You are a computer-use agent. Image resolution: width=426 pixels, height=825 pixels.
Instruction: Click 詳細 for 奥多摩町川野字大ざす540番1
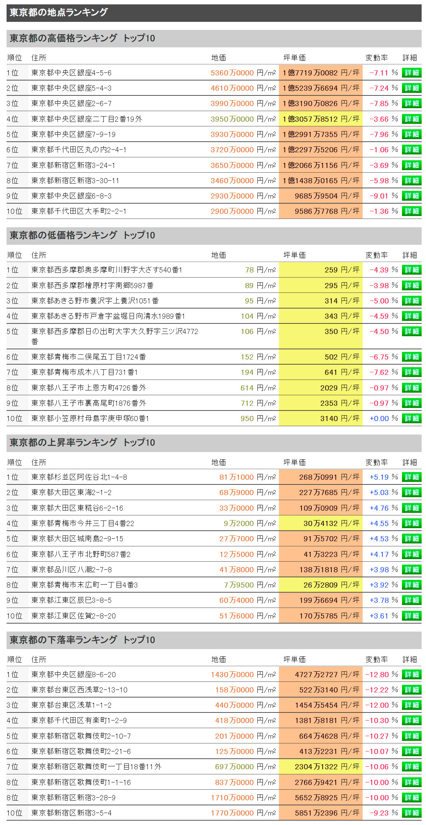tap(411, 270)
